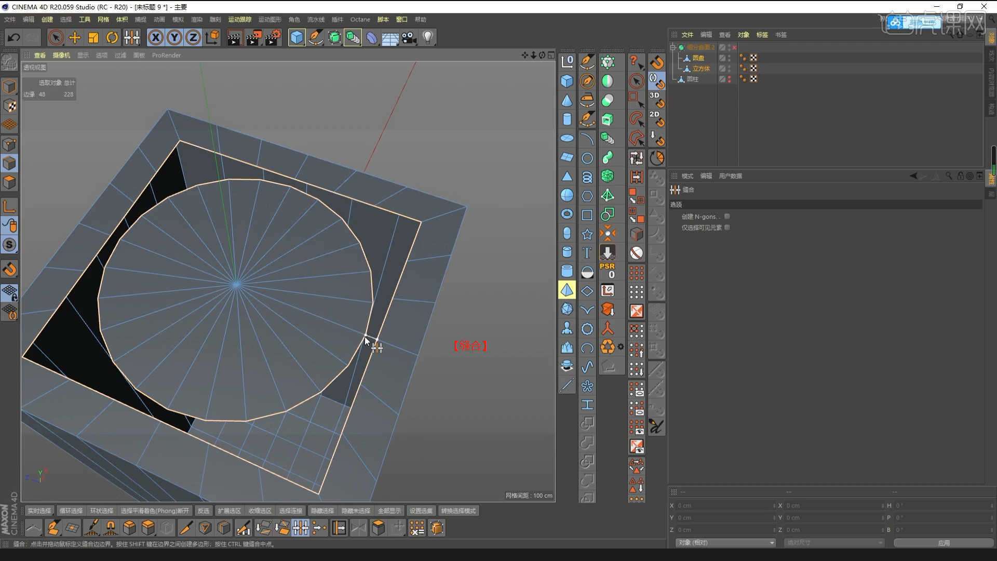997x561 pixels.
Task: Click the Camera object icon
Action: tap(409, 37)
